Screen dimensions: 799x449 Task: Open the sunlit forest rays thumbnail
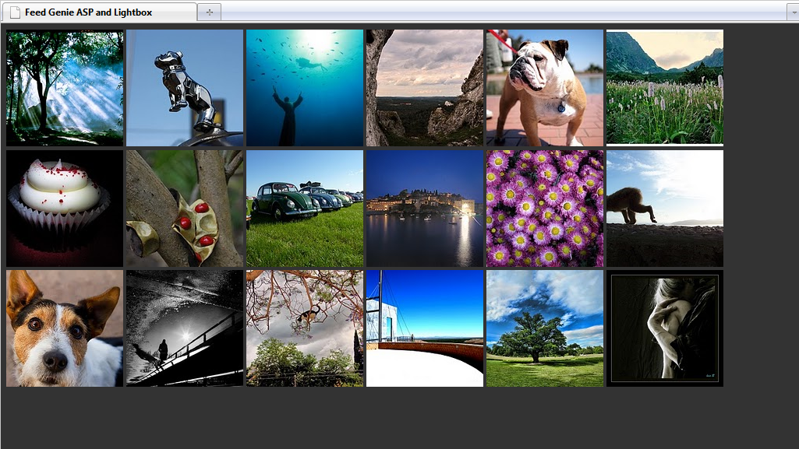point(65,88)
